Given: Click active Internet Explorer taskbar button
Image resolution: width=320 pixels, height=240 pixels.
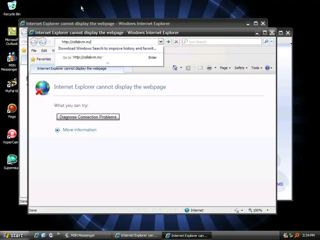Looking at the screenshot, I should coord(187,235).
